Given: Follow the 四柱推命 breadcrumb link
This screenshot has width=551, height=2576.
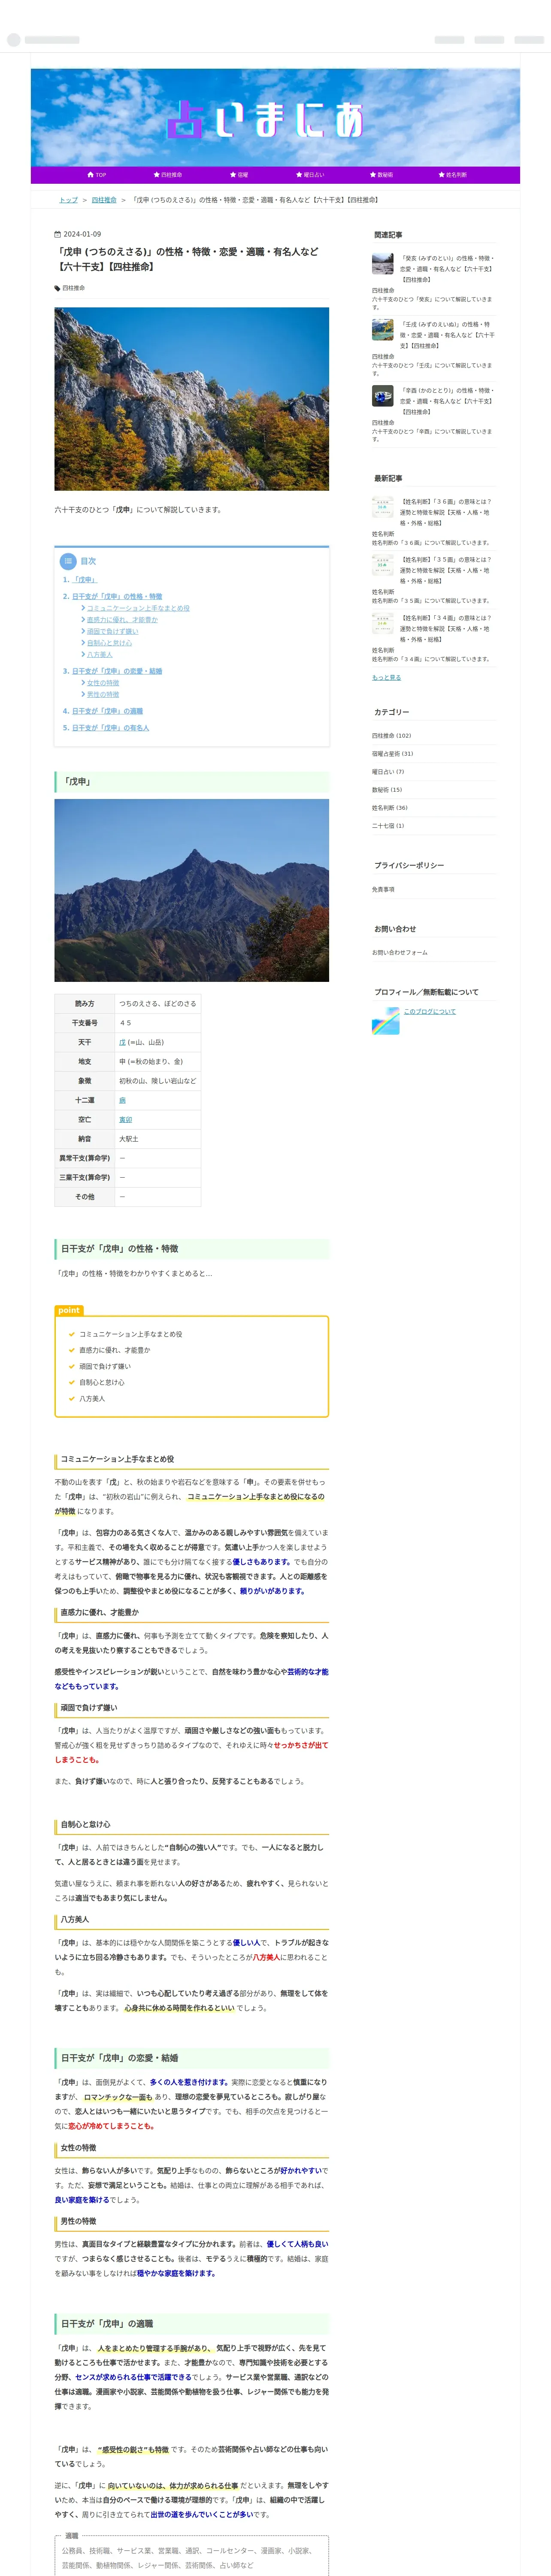Looking at the screenshot, I should point(104,200).
